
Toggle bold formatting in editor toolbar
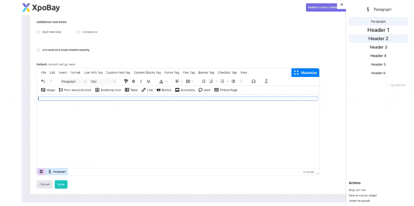133,81
